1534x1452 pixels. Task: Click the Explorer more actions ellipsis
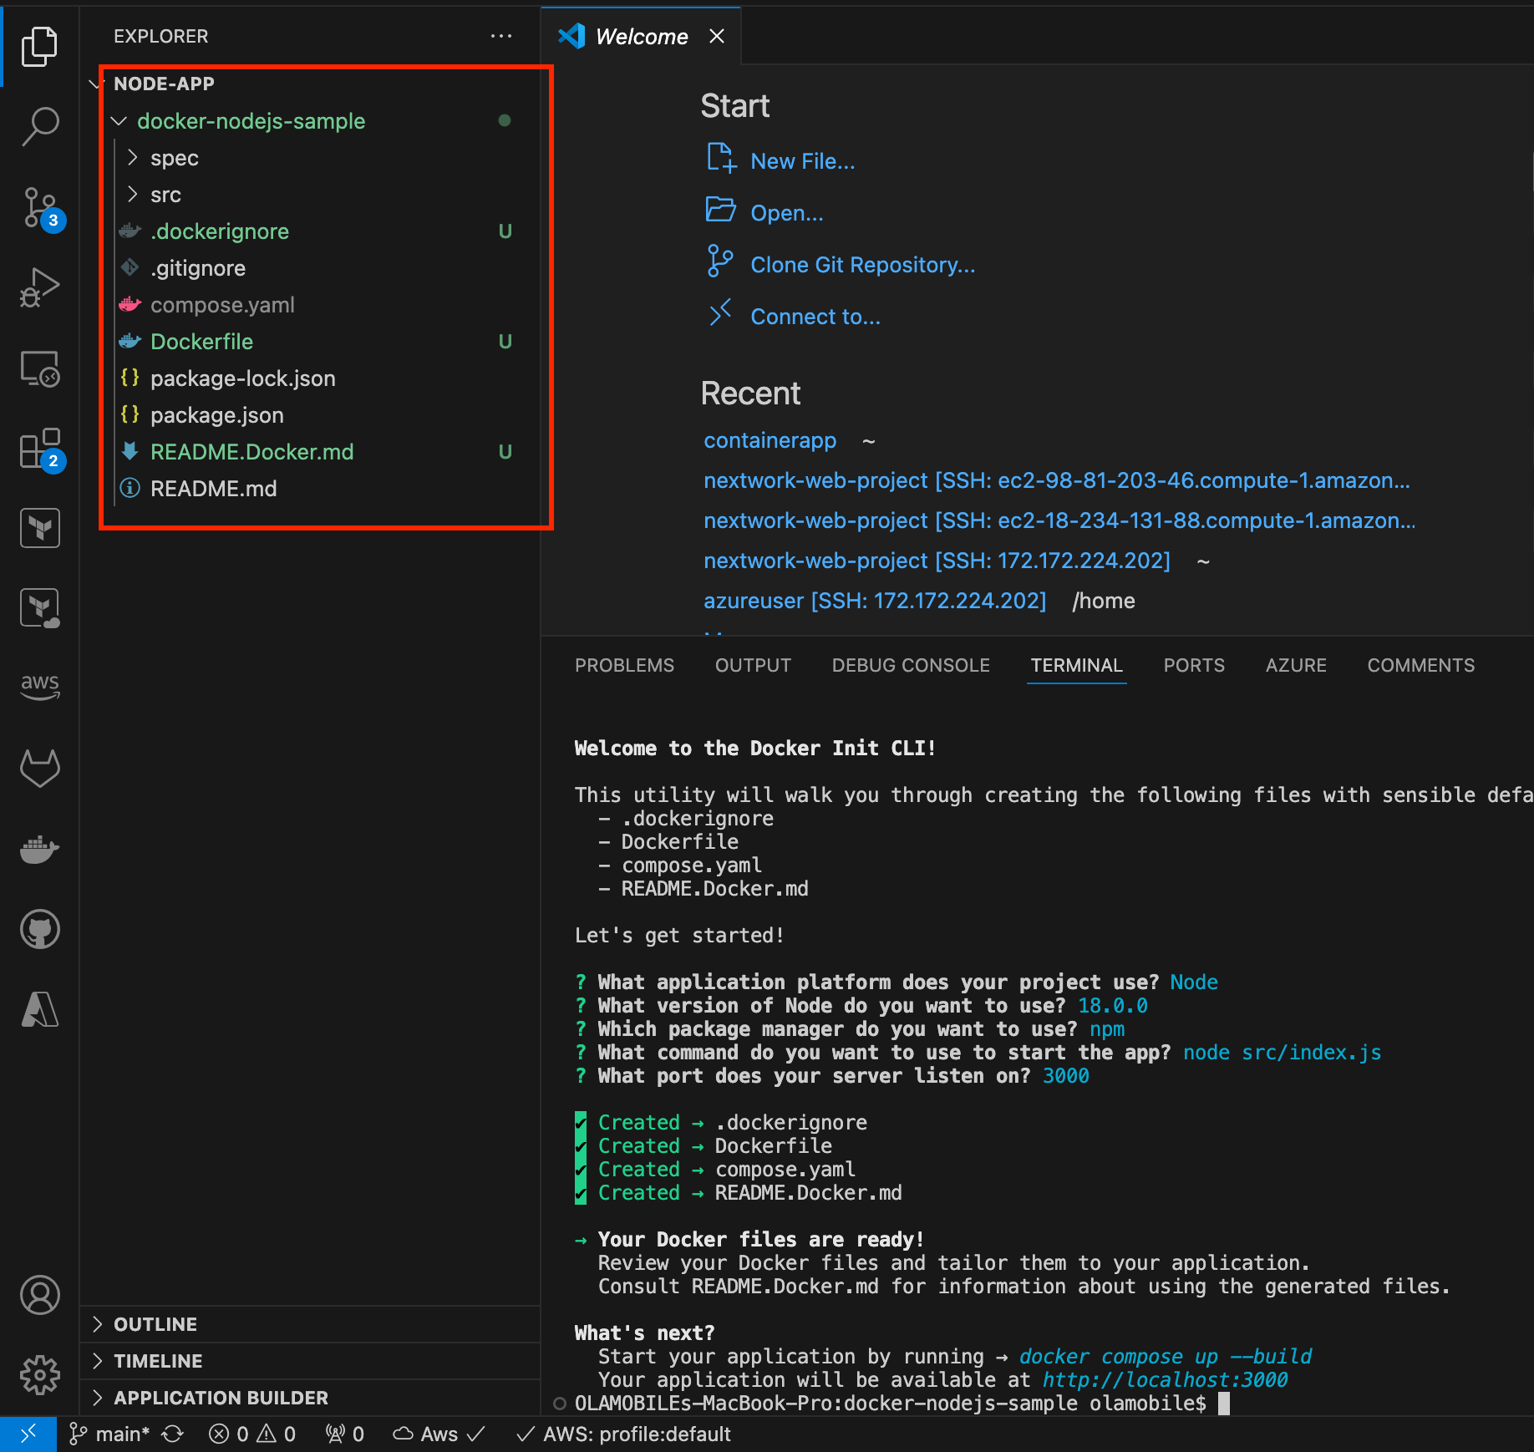pos(501,36)
